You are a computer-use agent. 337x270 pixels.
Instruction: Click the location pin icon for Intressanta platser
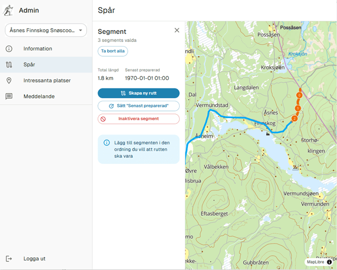9,80
